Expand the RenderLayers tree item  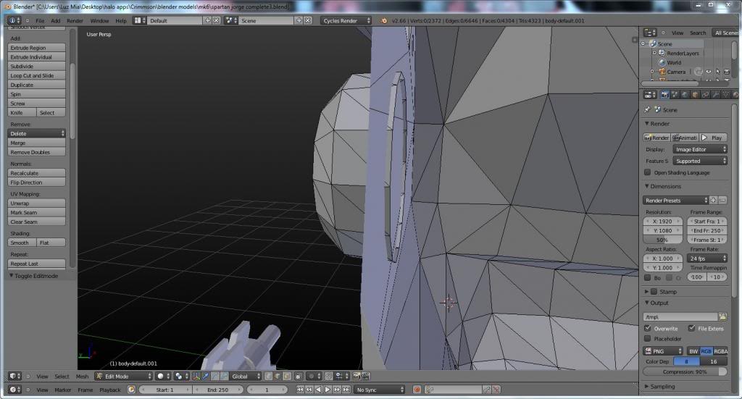tap(654, 53)
